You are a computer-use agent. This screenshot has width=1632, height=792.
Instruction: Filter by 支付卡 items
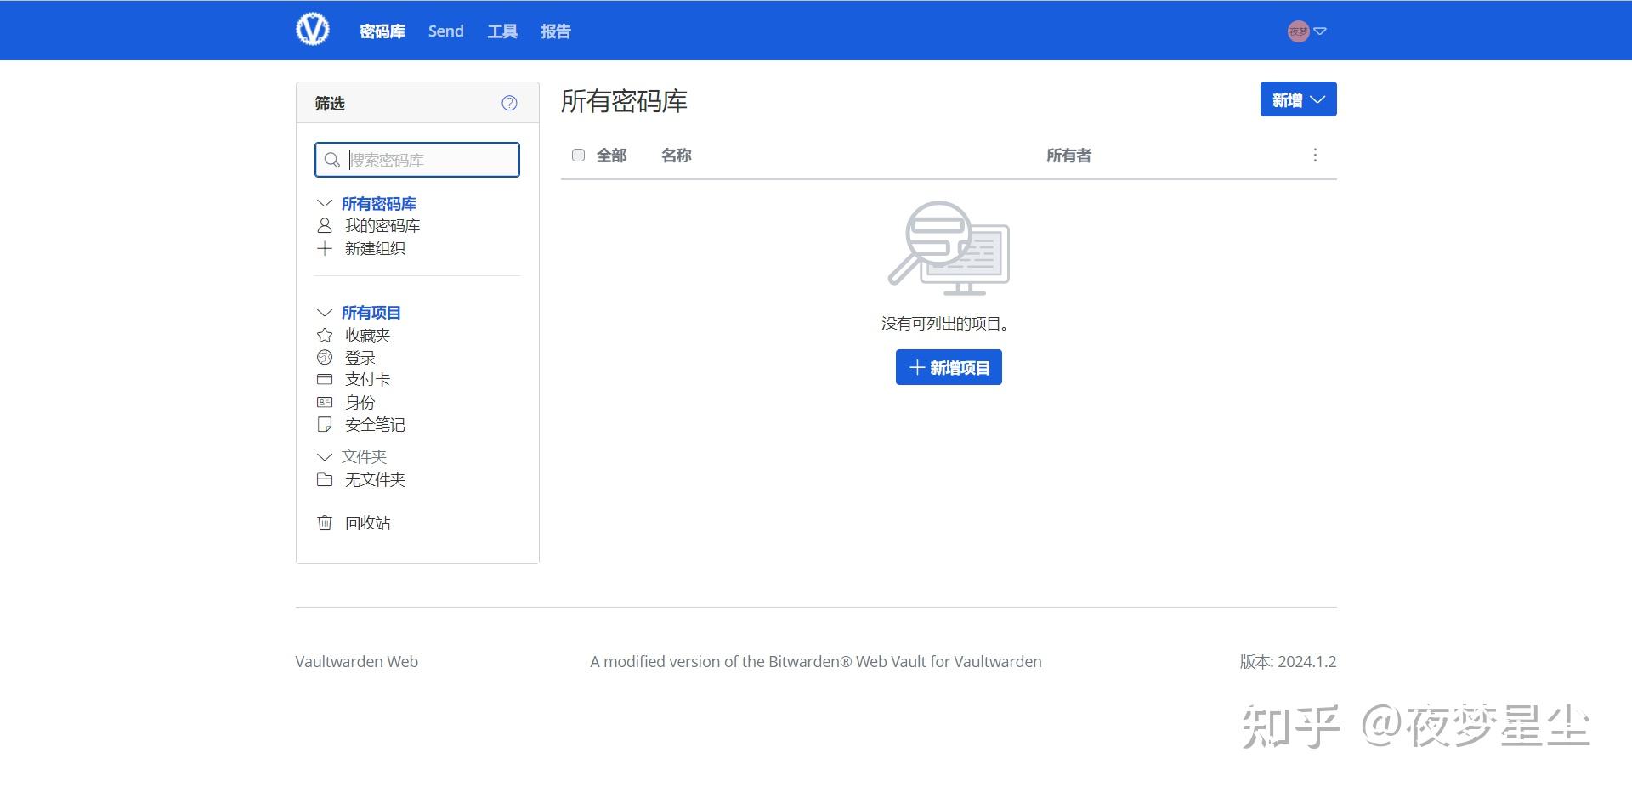tap(368, 380)
